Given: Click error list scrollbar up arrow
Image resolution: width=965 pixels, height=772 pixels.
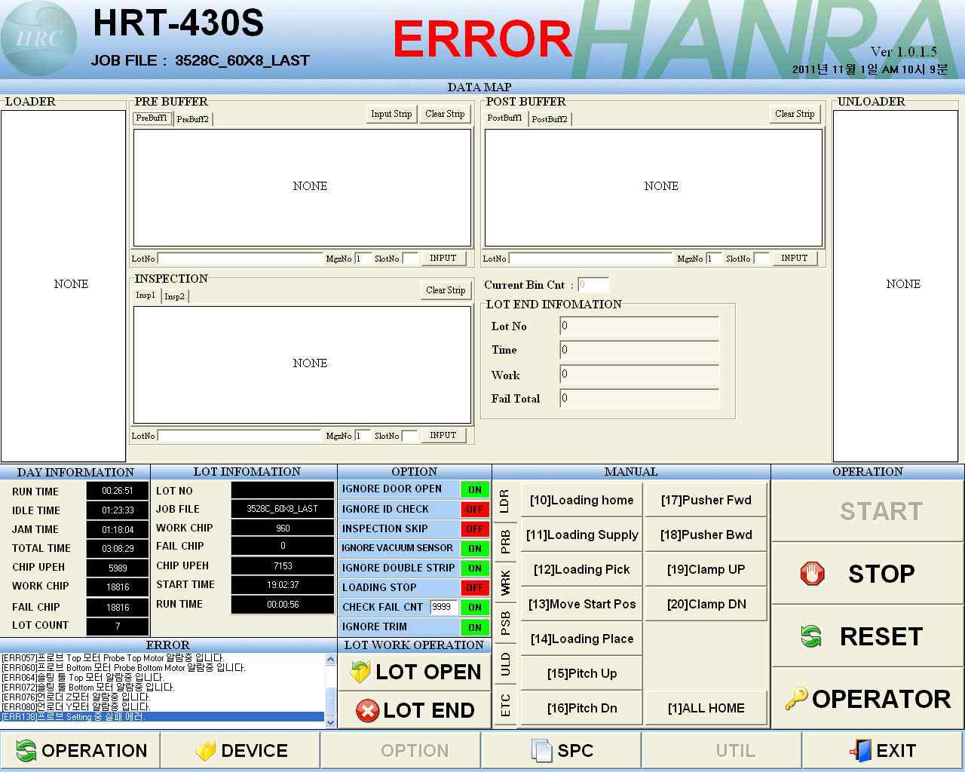Looking at the screenshot, I should click(x=330, y=660).
